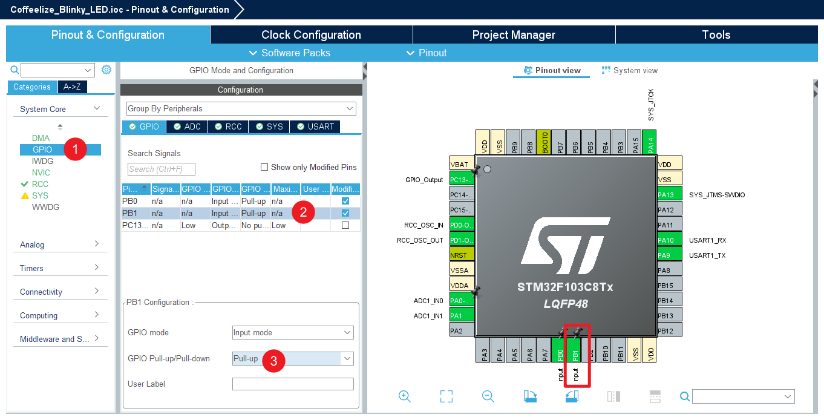Image resolution: width=824 pixels, height=420 pixels.
Task: Click the pin search magnifier icon
Action: (x=685, y=396)
